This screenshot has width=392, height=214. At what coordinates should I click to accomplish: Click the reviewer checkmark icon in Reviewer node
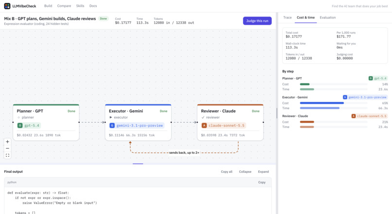203,117
